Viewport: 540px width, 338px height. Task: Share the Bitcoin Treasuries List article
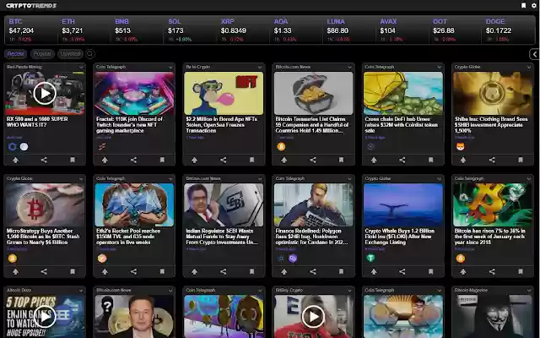point(313,160)
